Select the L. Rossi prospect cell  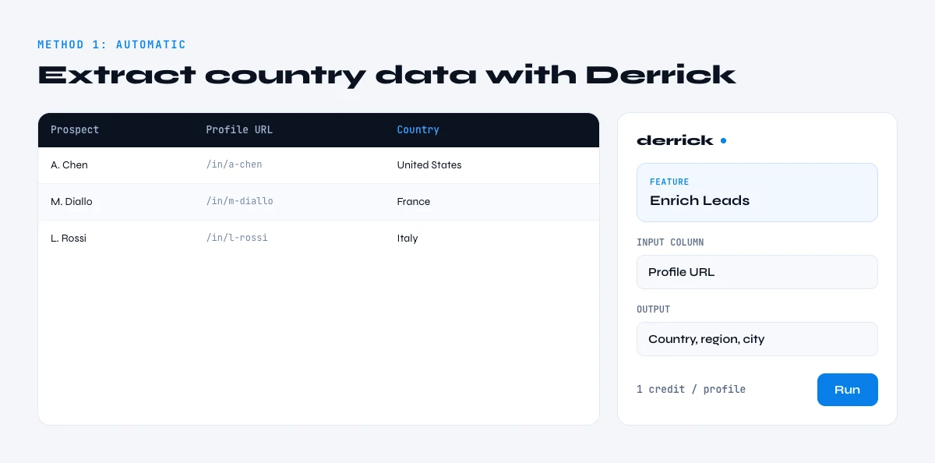click(69, 239)
